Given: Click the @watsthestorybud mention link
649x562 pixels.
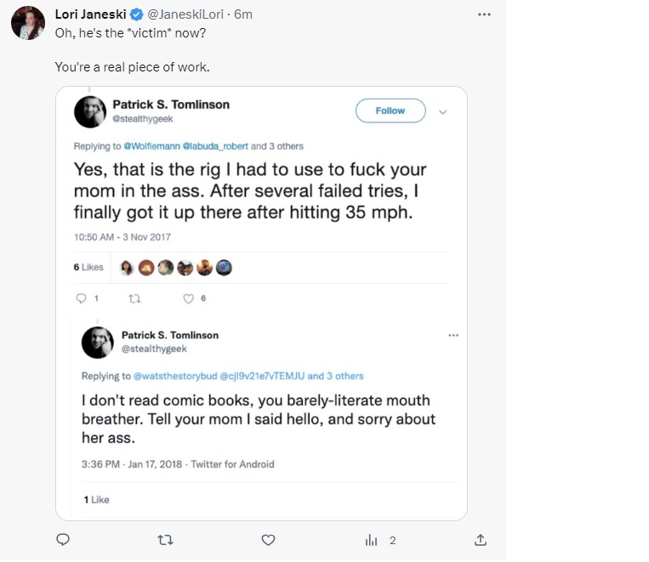Looking at the screenshot, I should 175,376.
